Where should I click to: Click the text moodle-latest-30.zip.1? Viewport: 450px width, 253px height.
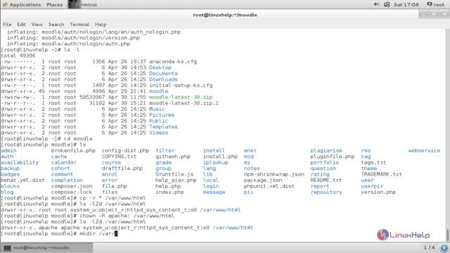point(184,103)
